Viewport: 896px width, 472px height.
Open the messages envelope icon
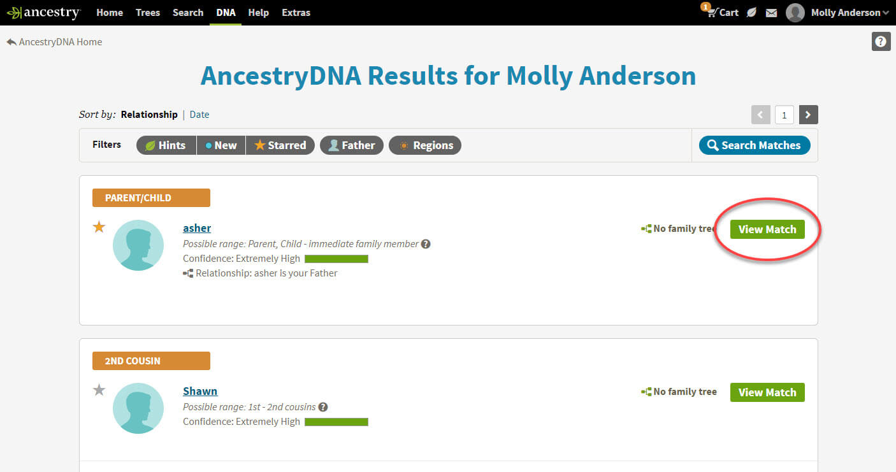[x=771, y=13]
